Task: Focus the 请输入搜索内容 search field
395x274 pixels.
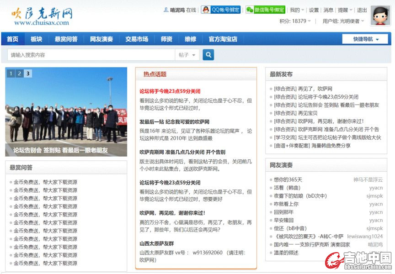Action: click(x=91, y=55)
